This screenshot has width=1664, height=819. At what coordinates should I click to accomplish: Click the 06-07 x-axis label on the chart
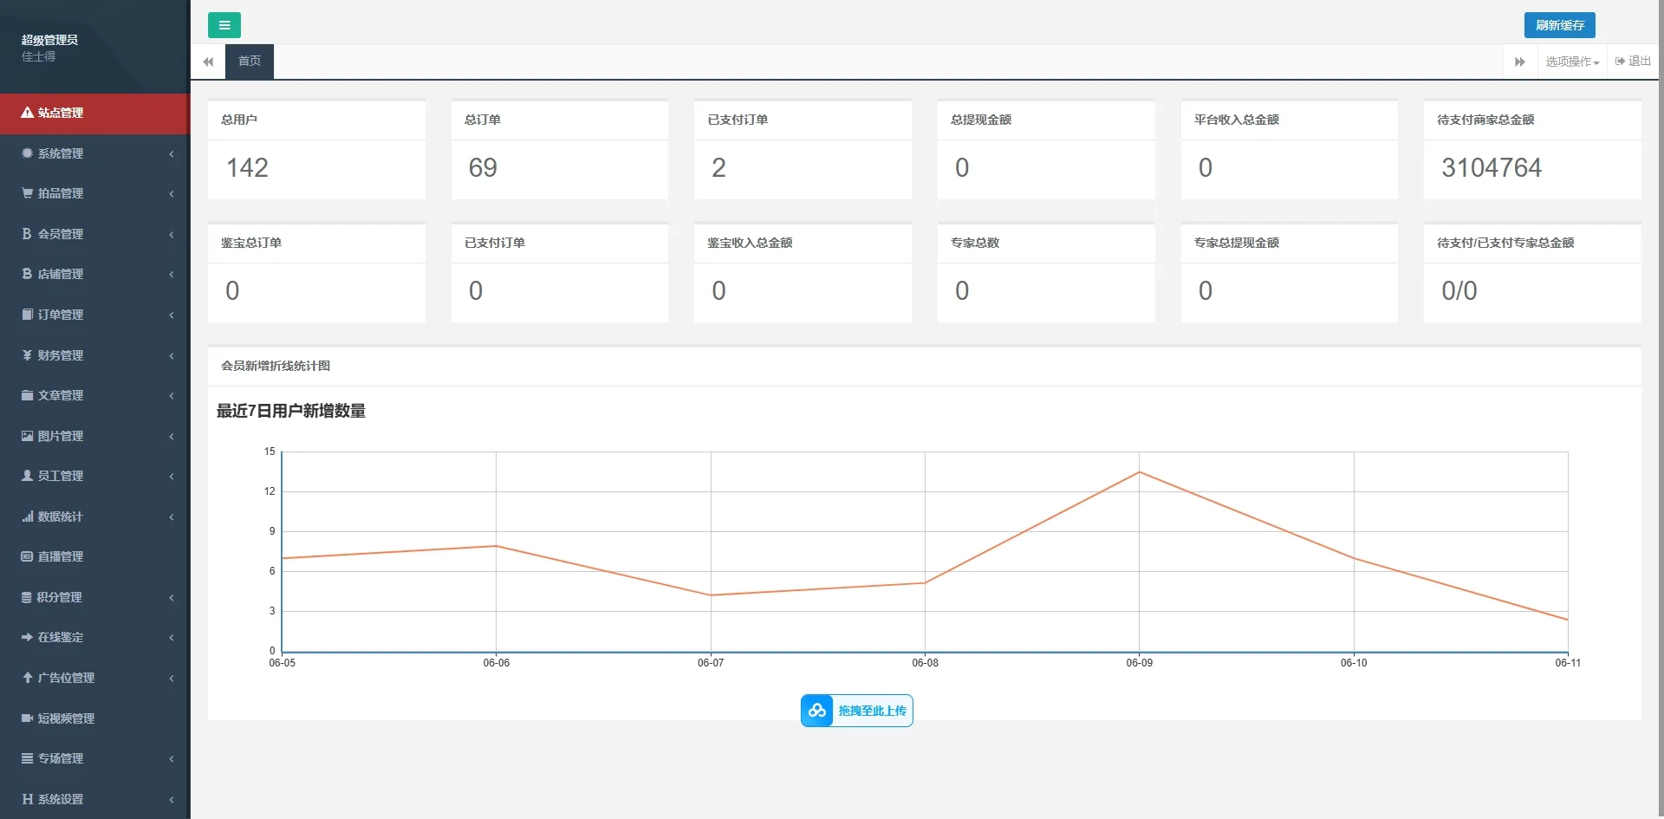coord(711,663)
